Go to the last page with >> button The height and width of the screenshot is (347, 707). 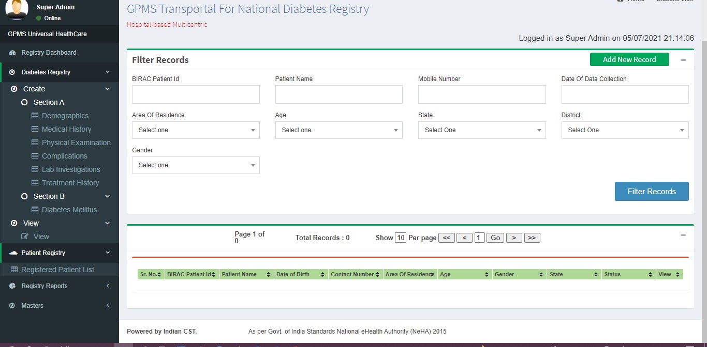pos(532,238)
